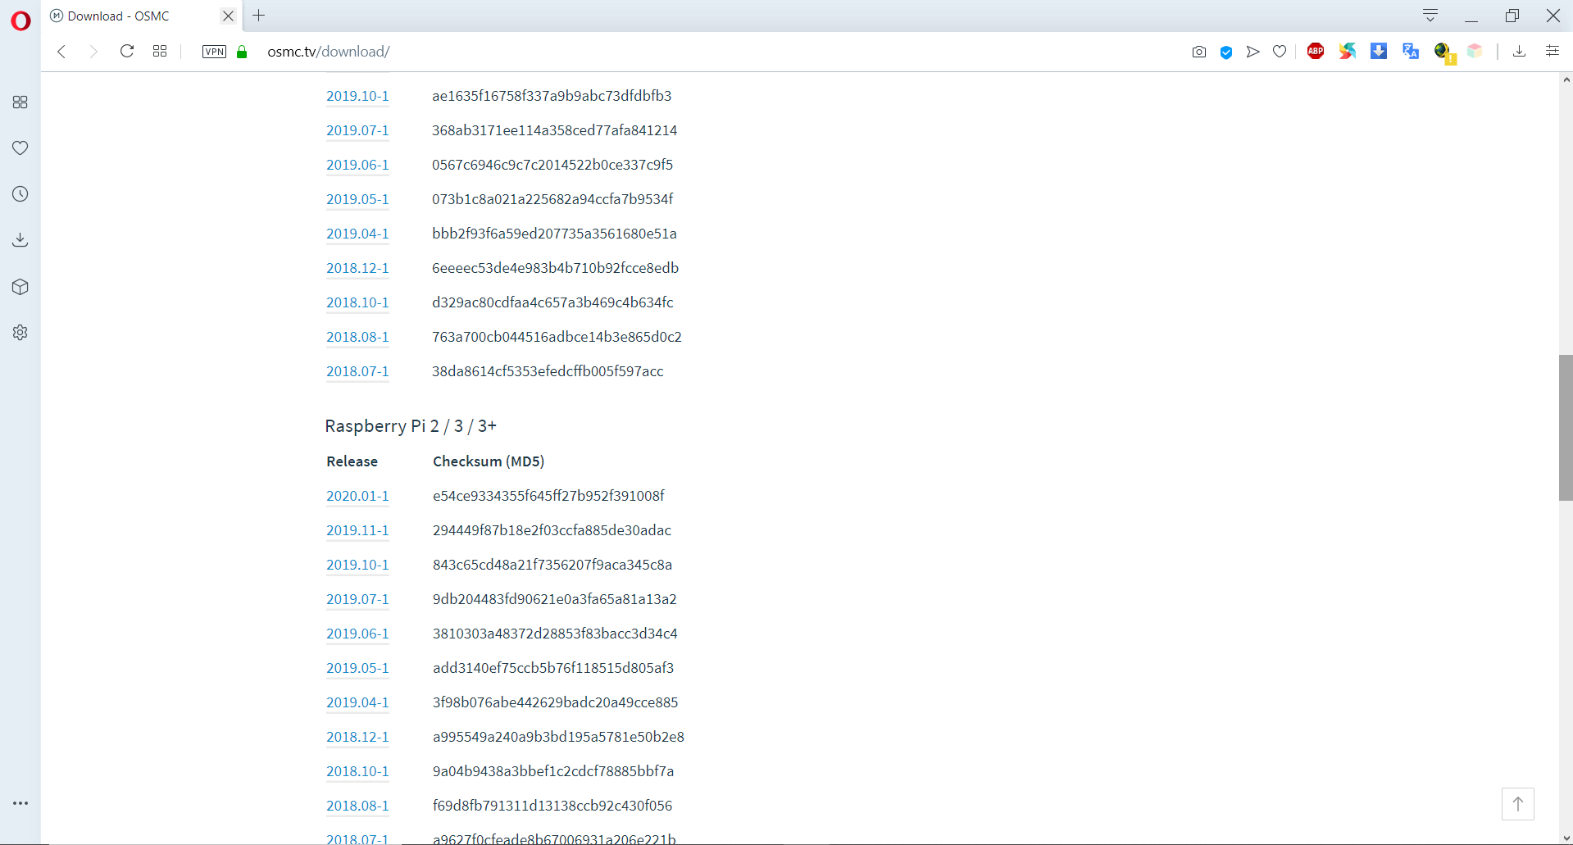
Task: Go back to the previous page
Action: click(x=61, y=52)
